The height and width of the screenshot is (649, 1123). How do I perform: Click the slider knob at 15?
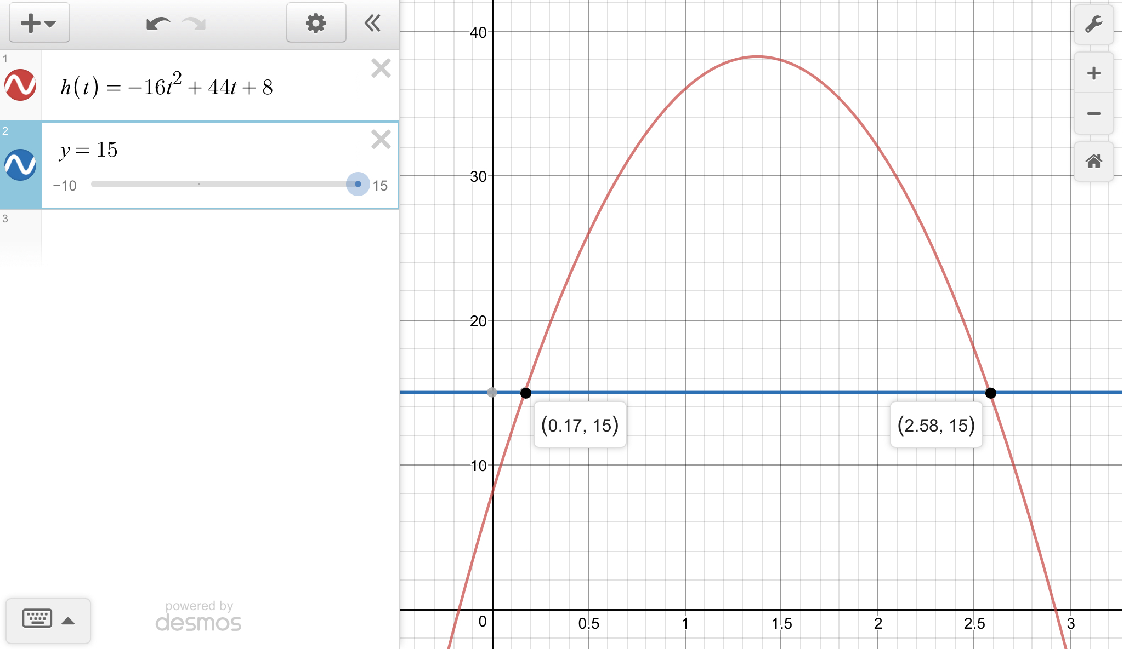click(x=358, y=185)
